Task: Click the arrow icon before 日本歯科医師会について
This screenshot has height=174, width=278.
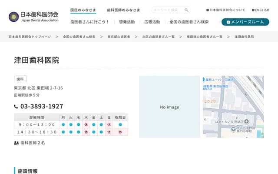Action: tap(208, 10)
